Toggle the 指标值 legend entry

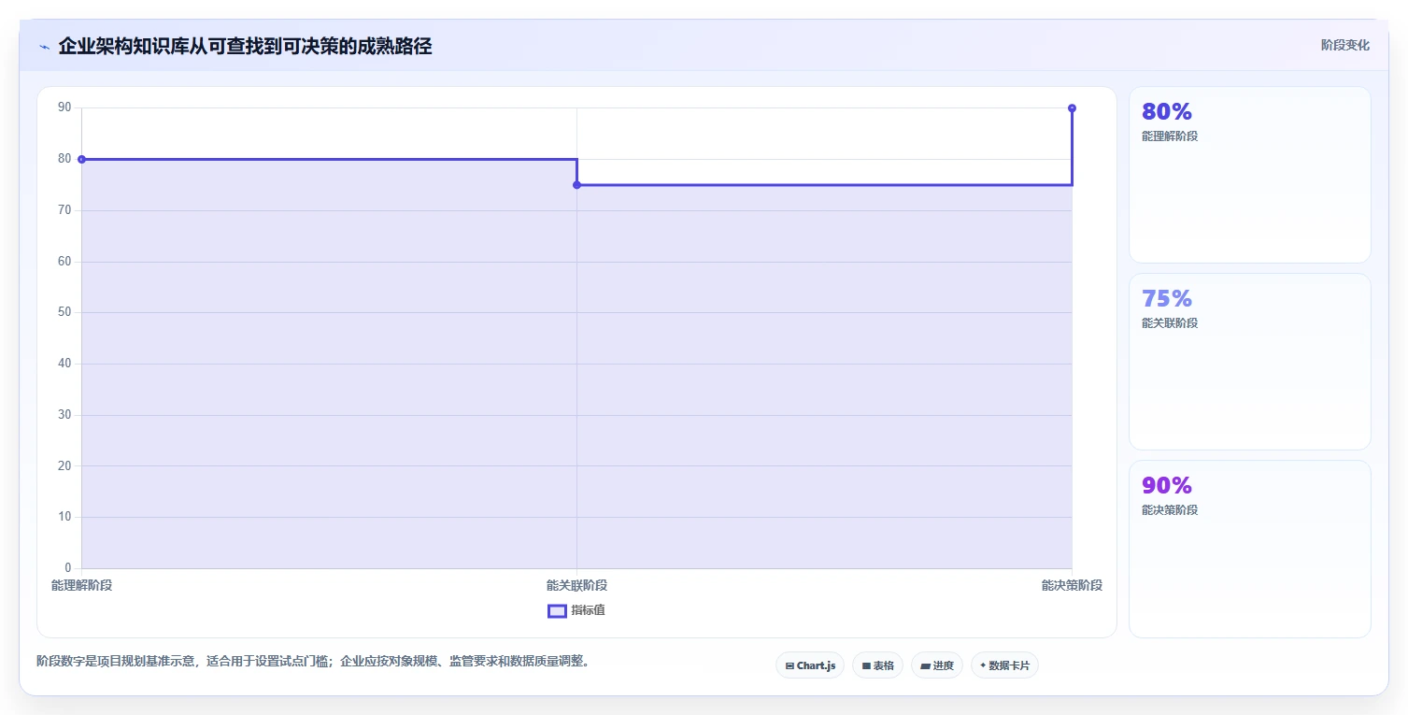pyautogui.click(x=576, y=610)
